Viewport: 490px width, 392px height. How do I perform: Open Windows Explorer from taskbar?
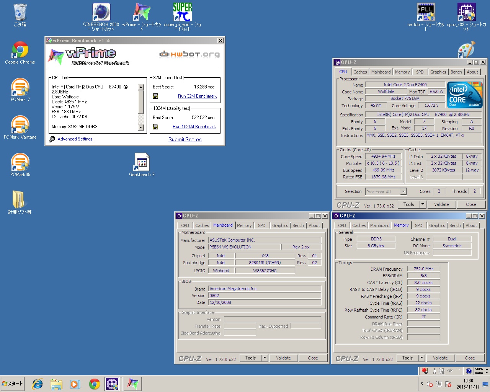(56, 384)
